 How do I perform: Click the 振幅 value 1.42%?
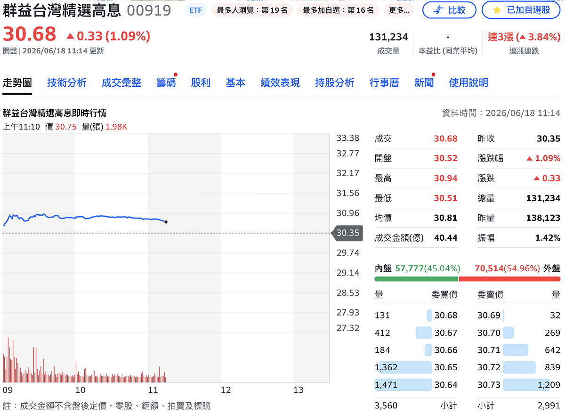(548, 237)
